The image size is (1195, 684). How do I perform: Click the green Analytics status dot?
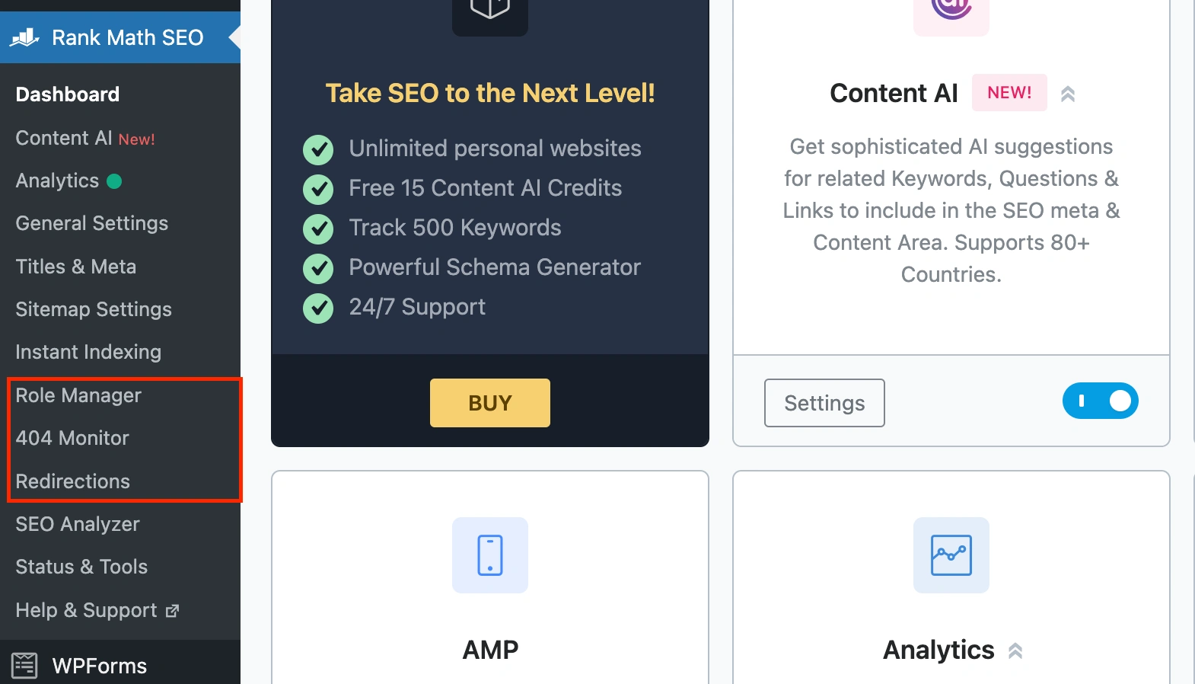[x=114, y=181]
